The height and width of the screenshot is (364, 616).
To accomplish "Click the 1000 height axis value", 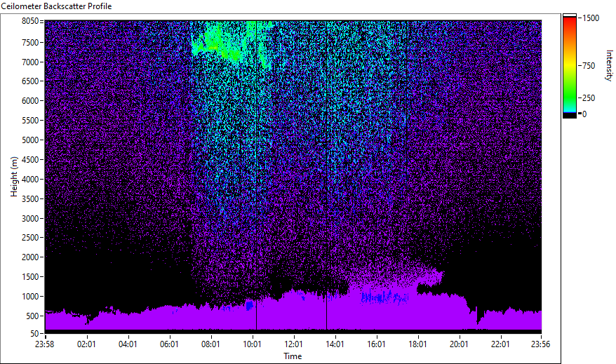I will tap(30, 297).
